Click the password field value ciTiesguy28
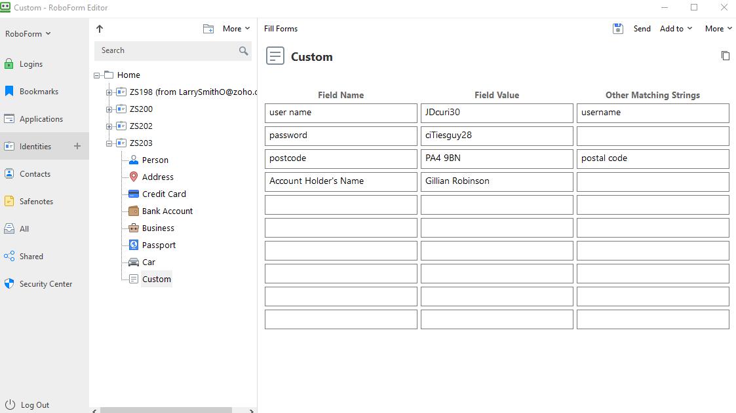The width and height of the screenshot is (736, 413). click(x=496, y=135)
